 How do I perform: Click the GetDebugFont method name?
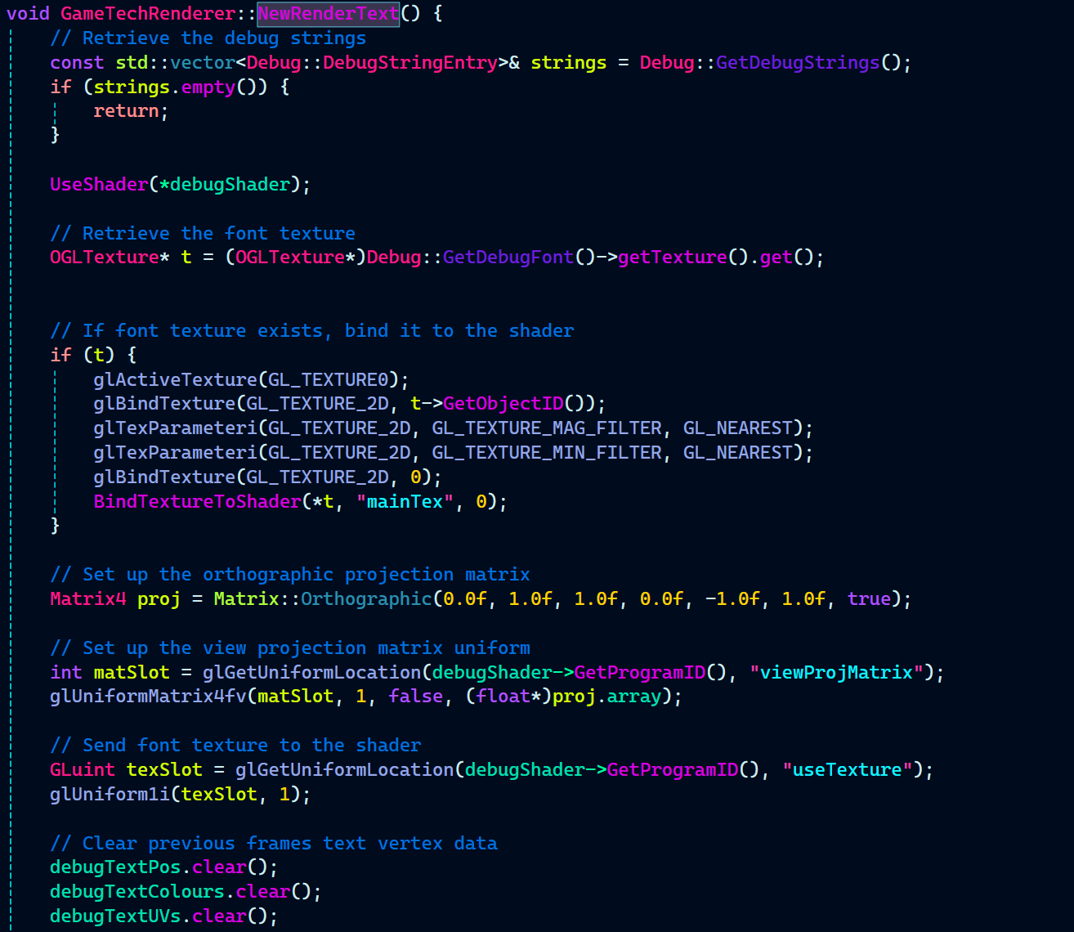(x=508, y=258)
